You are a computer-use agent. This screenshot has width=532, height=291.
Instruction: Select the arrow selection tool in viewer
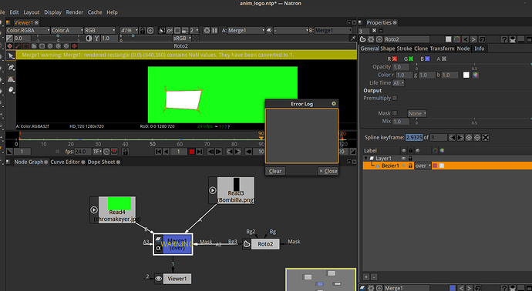point(11,56)
